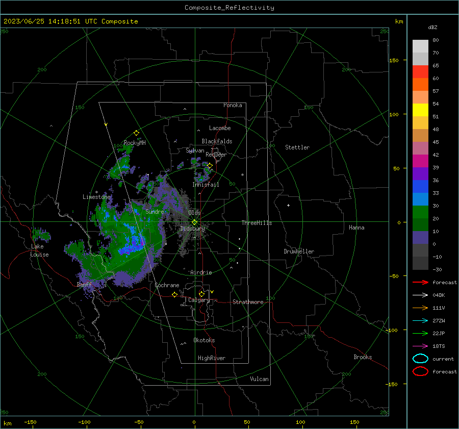Click the light gray 80 dBZ swatch
Screen dimensions: 459x429
pos(420,46)
